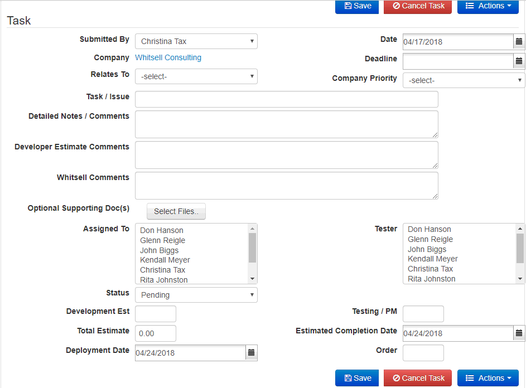Click the bottom Save button
This screenshot has height=388, width=526.
(357, 378)
